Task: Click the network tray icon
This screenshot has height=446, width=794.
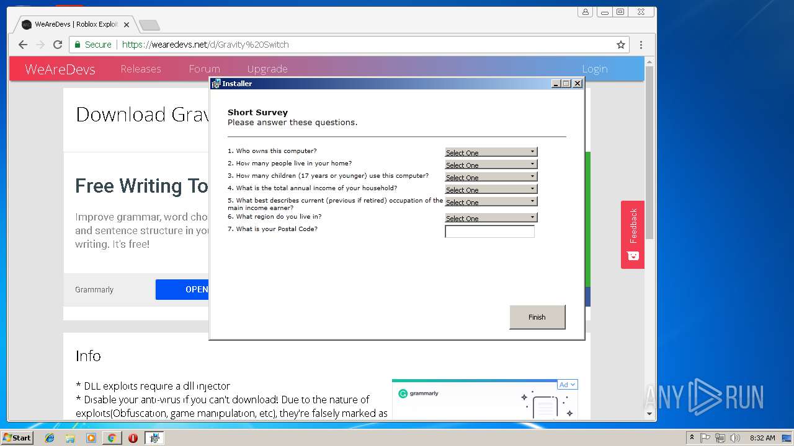Action: 720,438
